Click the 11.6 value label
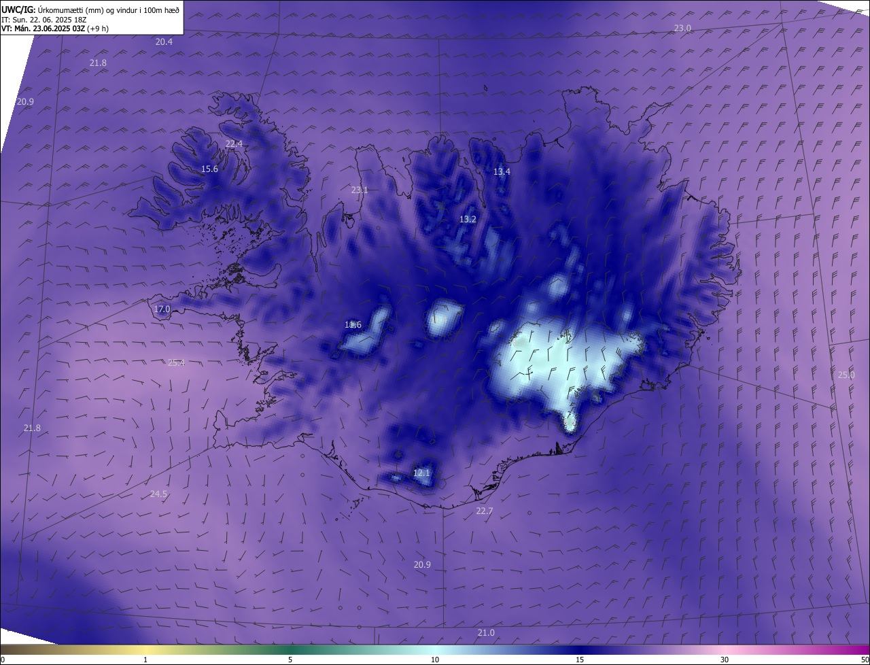Viewport: 870px width, 665px height. click(x=353, y=325)
